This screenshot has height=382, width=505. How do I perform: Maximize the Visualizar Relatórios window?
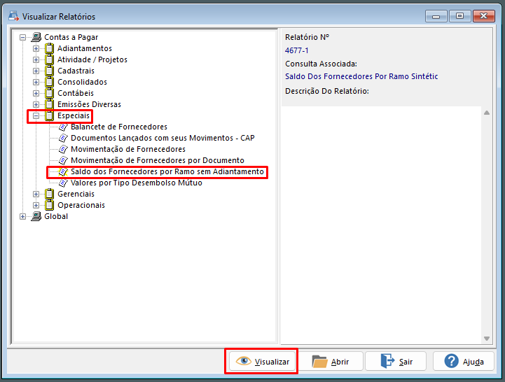[459, 16]
